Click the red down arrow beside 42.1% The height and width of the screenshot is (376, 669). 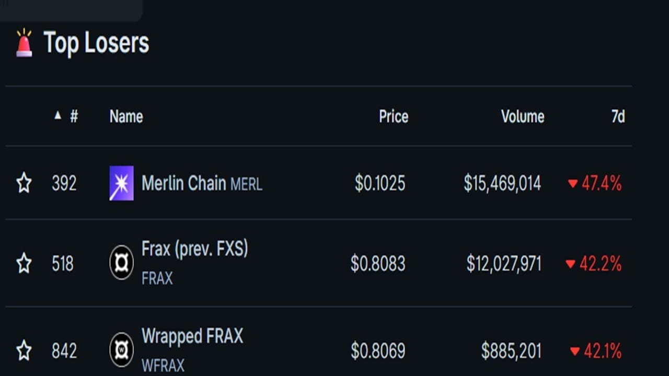(x=575, y=351)
